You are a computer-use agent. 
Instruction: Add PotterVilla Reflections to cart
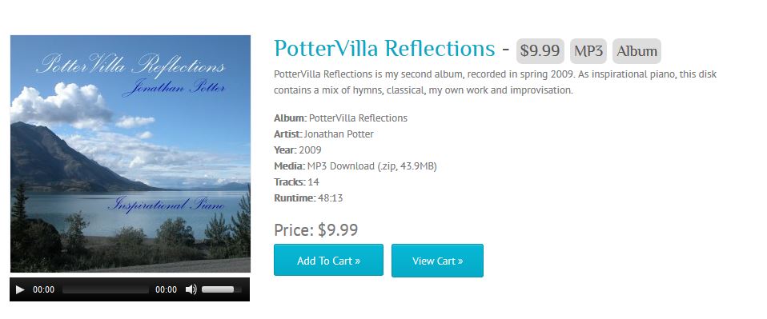coord(329,261)
